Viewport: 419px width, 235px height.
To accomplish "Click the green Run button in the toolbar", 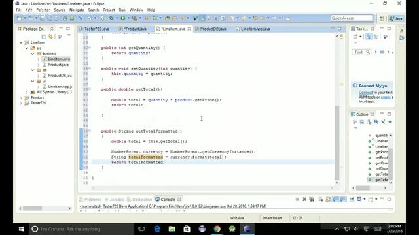I will pos(122,18).
